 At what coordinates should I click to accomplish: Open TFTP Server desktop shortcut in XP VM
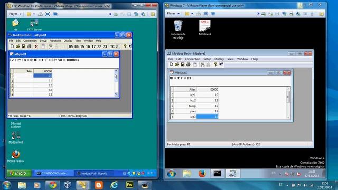click(34, 25)
